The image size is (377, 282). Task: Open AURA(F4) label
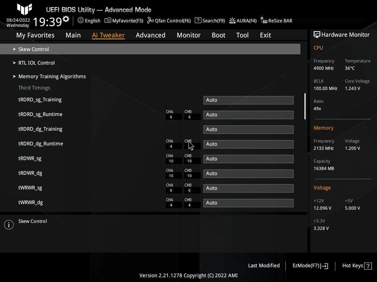(x=246, y=21)
